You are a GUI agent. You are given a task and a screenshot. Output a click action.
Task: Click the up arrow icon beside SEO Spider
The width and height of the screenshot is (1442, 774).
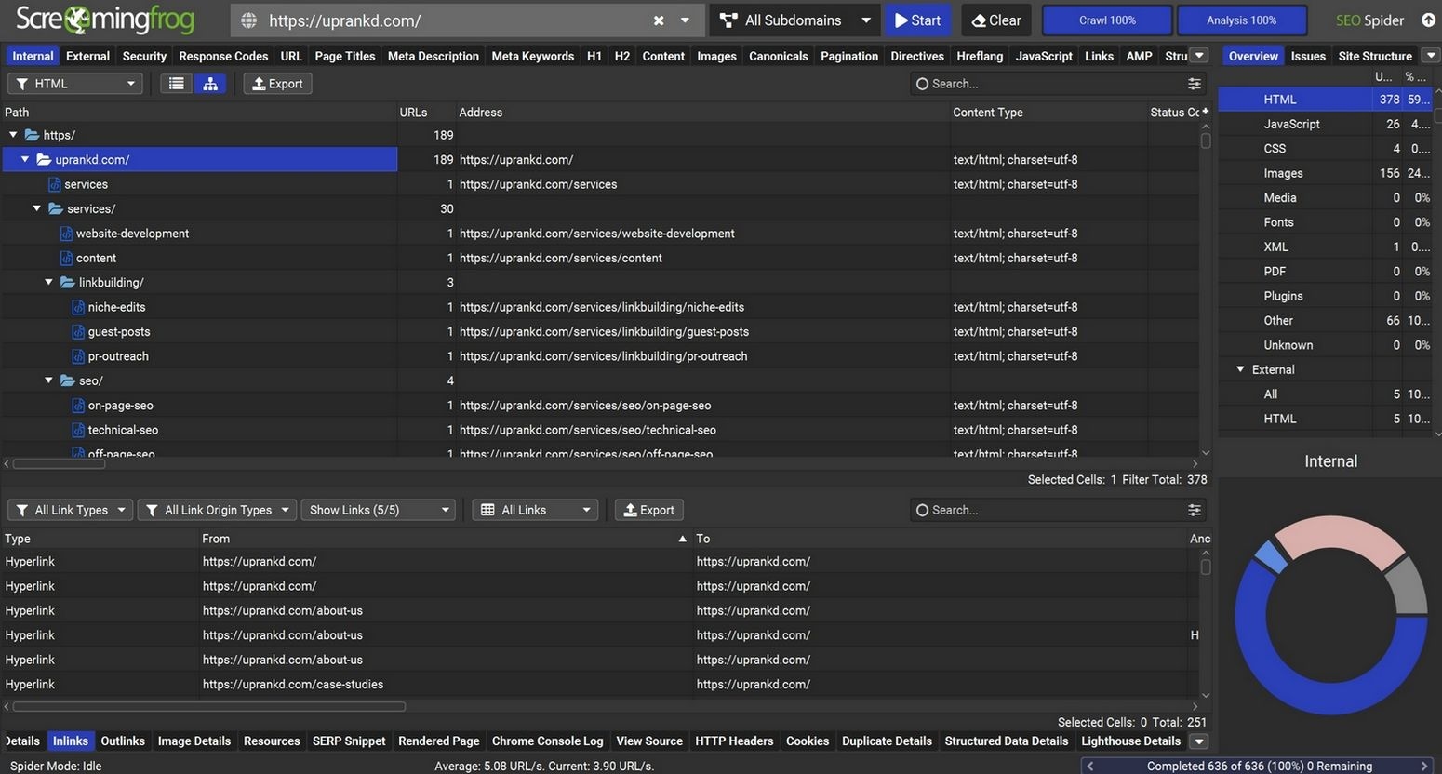tap(1428, 20)
